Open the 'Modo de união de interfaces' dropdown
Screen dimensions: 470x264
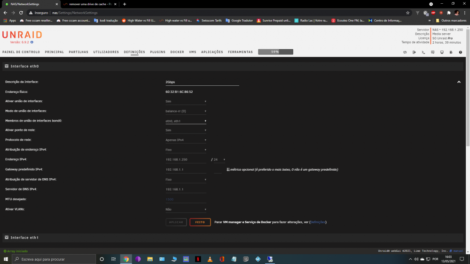coord(186,111)
